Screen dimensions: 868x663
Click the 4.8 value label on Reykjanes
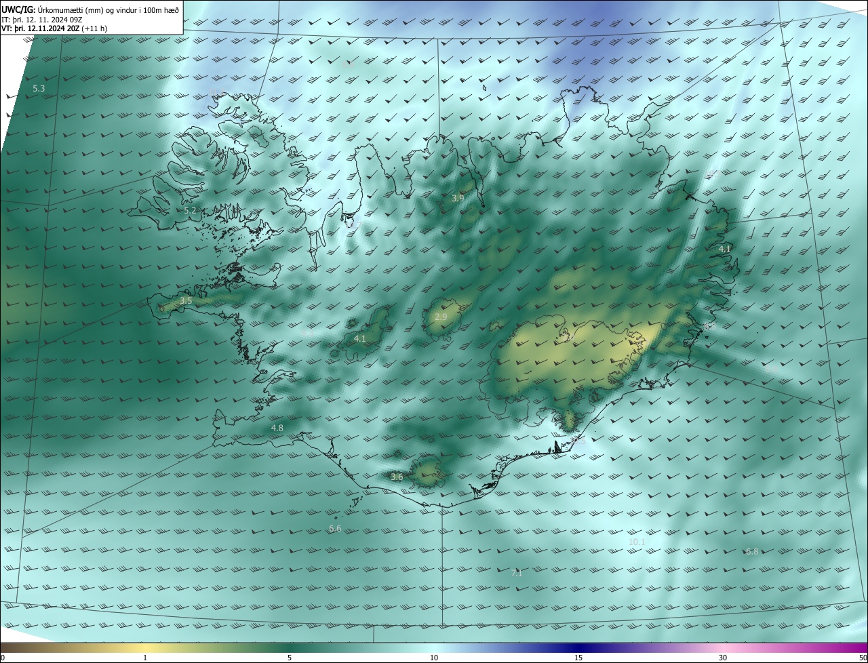click(x=277, y=428)
